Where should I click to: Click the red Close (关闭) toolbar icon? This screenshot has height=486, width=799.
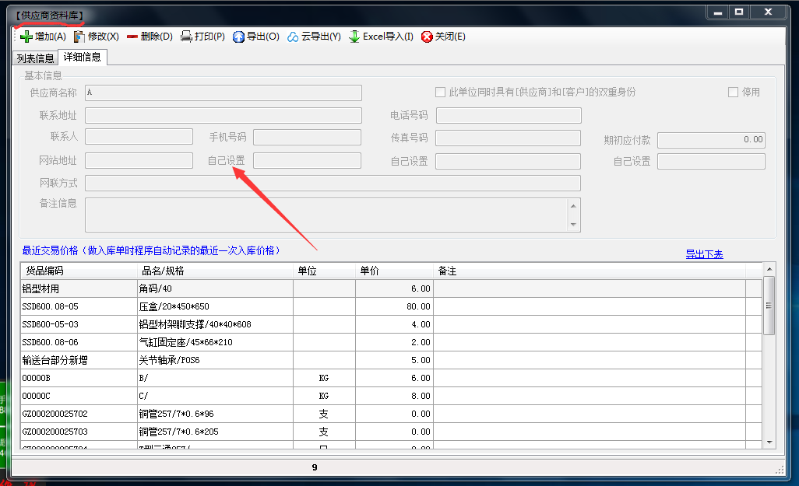point(427,37)
